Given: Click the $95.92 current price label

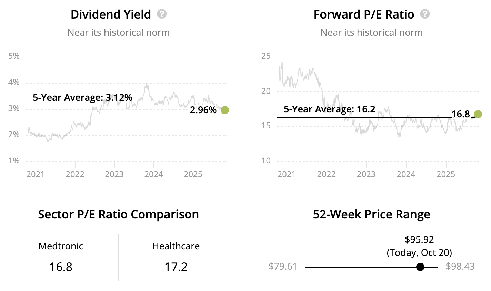Looking at the screenshot, I should click(x=419, y=239).
